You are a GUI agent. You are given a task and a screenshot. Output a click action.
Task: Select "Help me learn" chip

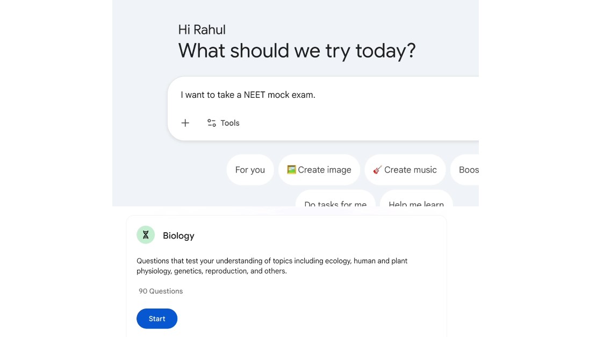pyautogui.click(x=416, y=203)
